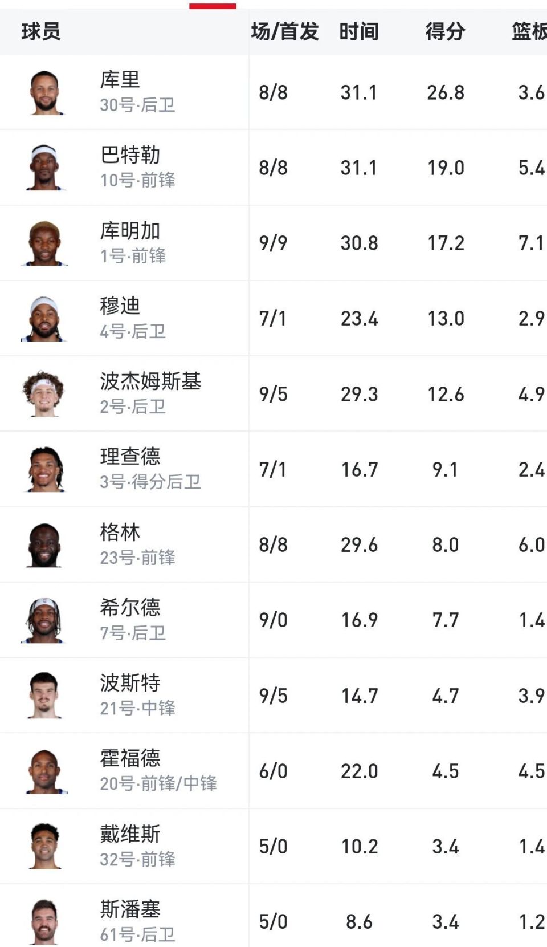Image resolution: width=547 pixels, height=947 pixels.
Task: Sort by 时间 column header
Action: [359, 32]
